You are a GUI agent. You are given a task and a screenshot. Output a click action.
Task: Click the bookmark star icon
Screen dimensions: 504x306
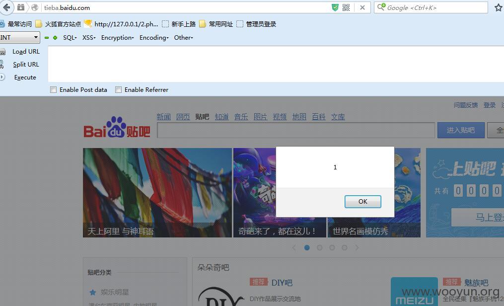(x=499, y=7)
